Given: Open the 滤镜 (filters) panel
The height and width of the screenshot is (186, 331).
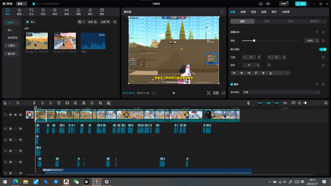Looking at the screenshot, I should [x=78, y=12].
